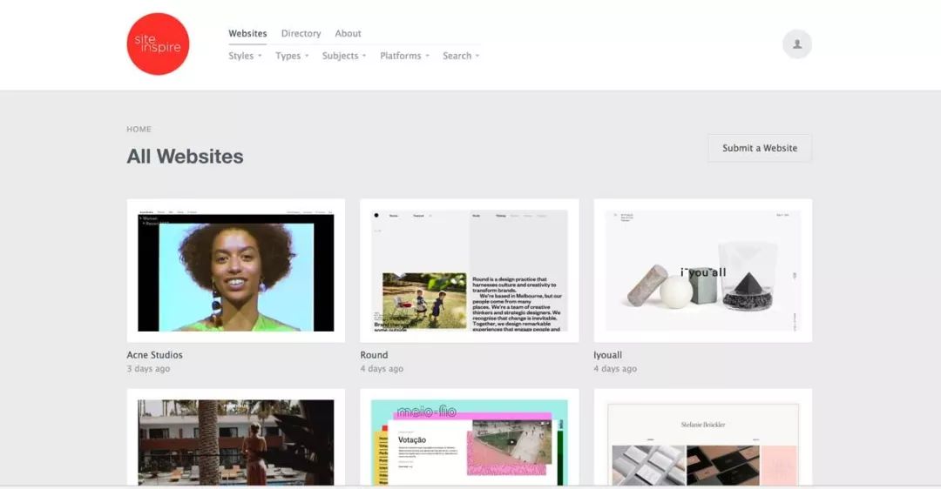Open the user profile avatar icon
The image size is (941, 489).
pos(796,44)
